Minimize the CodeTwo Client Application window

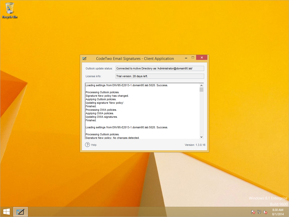186,58
